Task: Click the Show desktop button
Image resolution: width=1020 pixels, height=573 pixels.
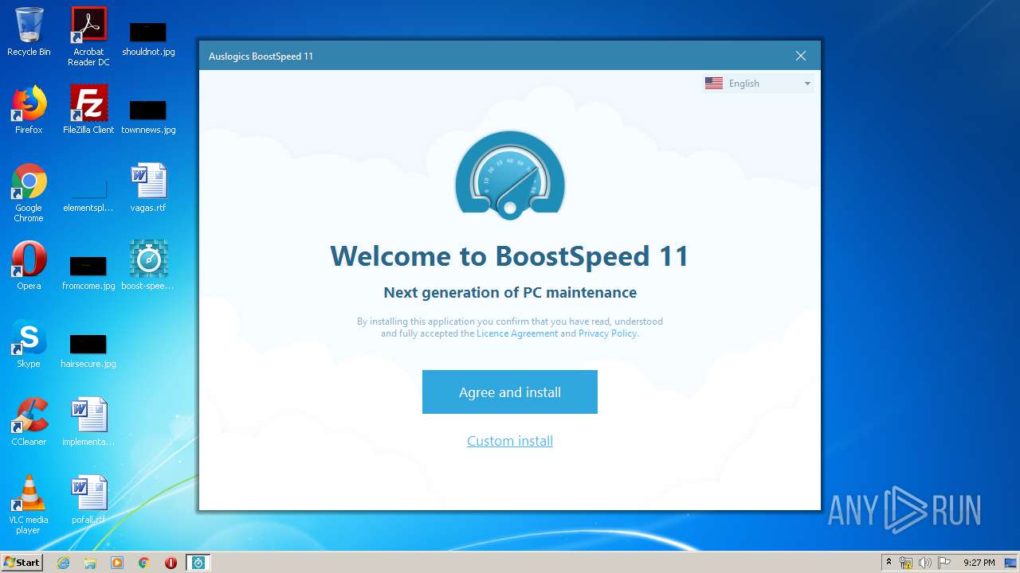Action: click(x=1012, y=563)
